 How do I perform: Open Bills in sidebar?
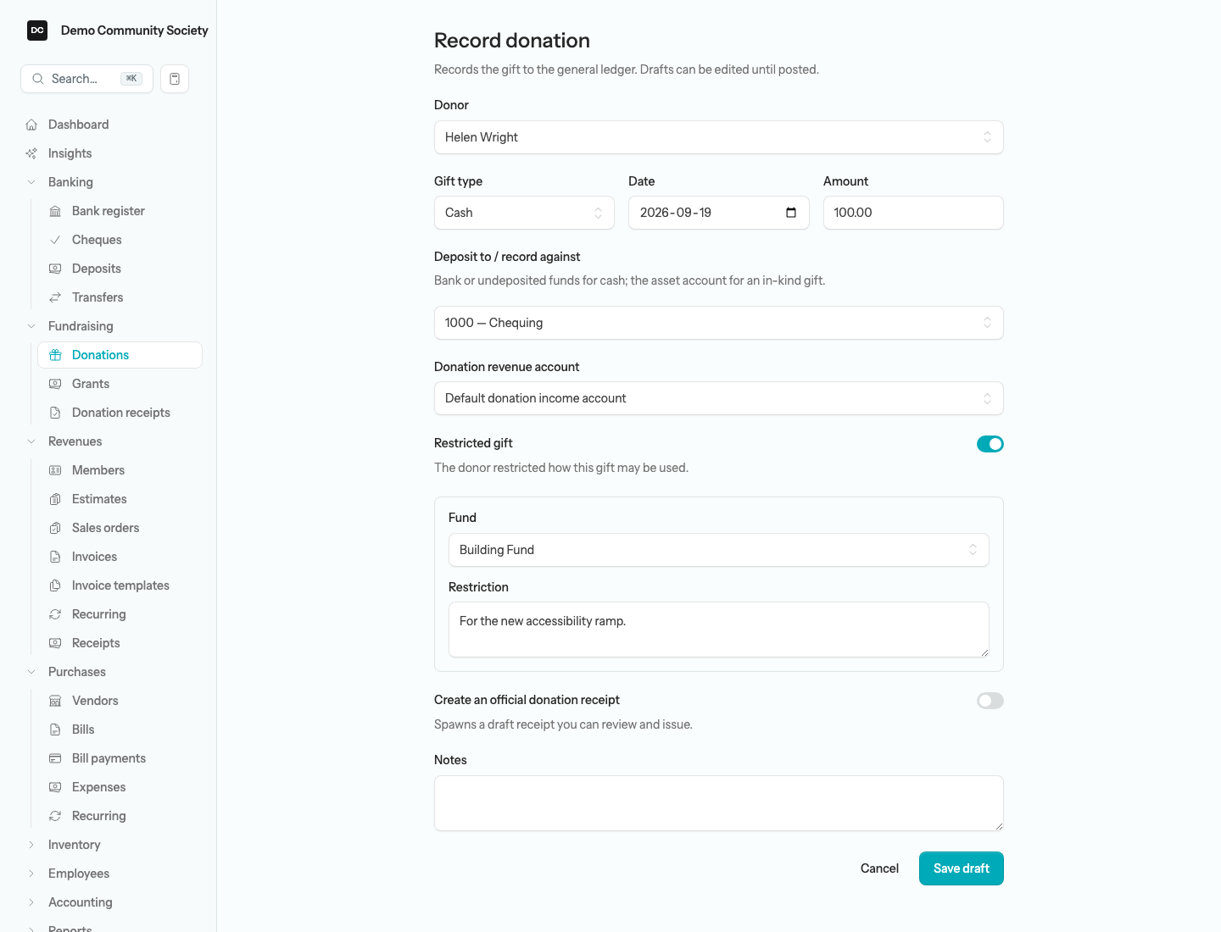pos(120,730)
